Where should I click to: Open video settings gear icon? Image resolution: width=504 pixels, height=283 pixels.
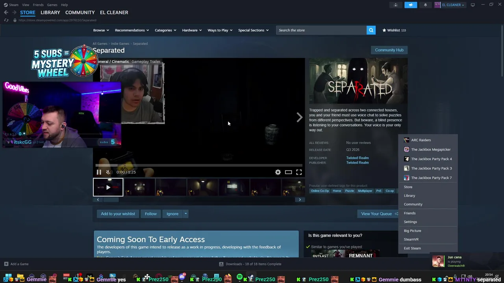[278, 172]
